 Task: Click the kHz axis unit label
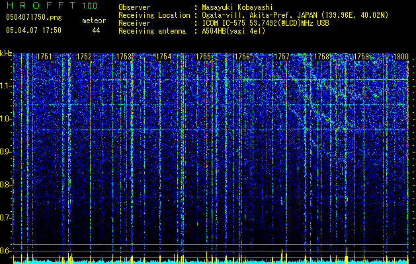click(x=6, y=53)
